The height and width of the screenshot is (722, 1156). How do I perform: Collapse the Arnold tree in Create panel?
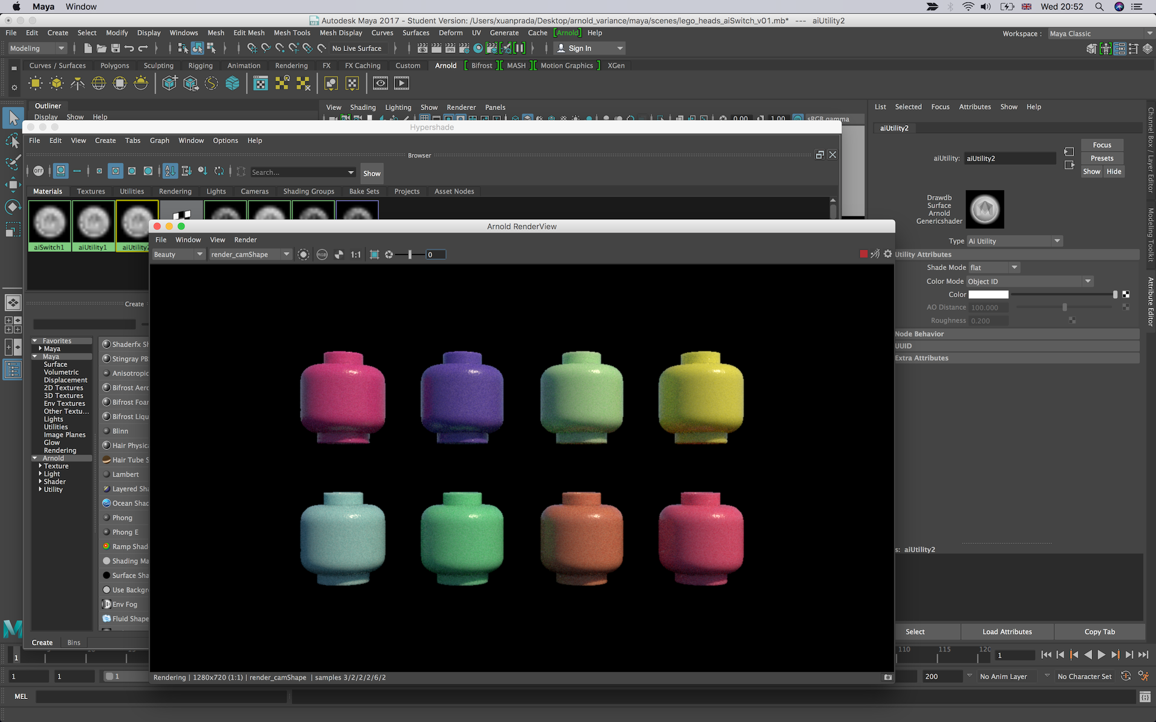point(35,458)
